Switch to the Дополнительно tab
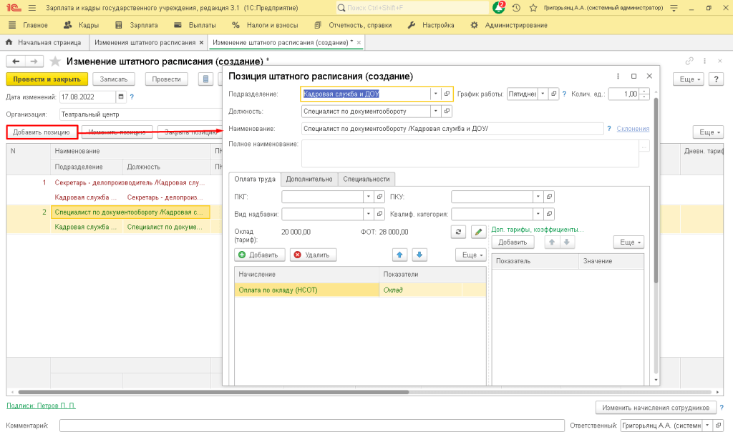 [309, 179]
